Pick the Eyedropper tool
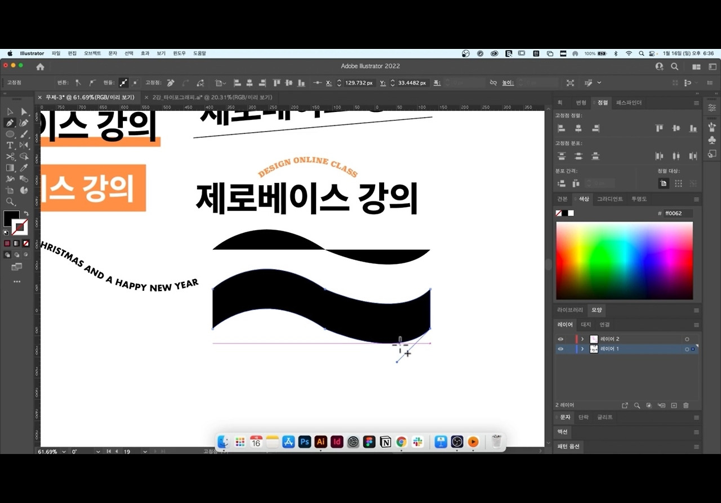The width and height of the screenshot is (721, 503). (x=24, y=168)
